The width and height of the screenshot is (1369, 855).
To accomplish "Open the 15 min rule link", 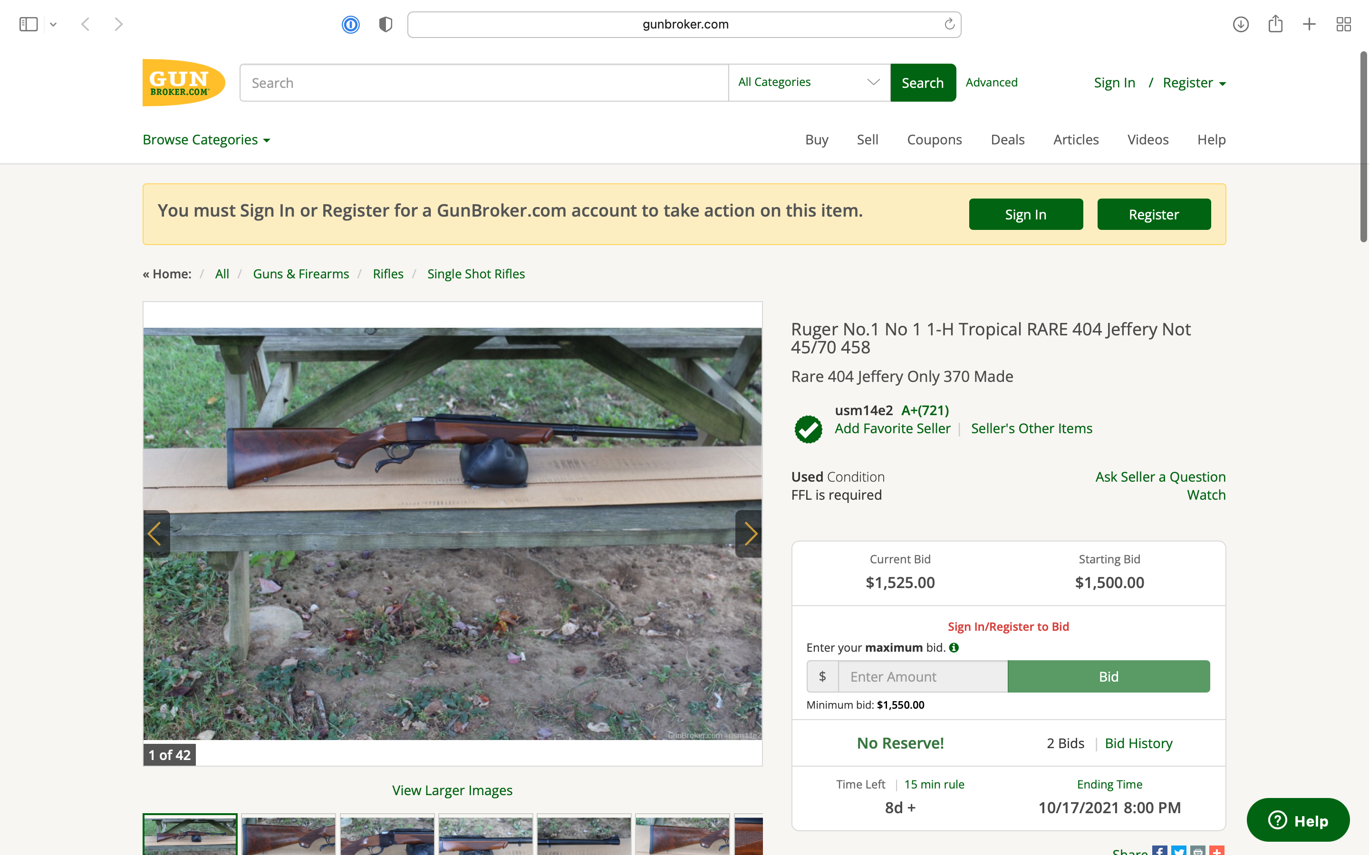I will click(x=934, y=785).
